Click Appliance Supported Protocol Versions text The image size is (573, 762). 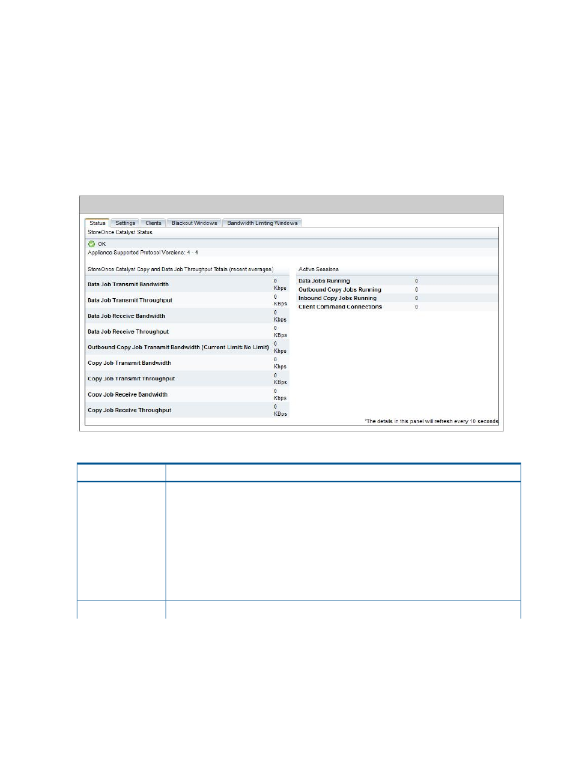pos(143,253)
